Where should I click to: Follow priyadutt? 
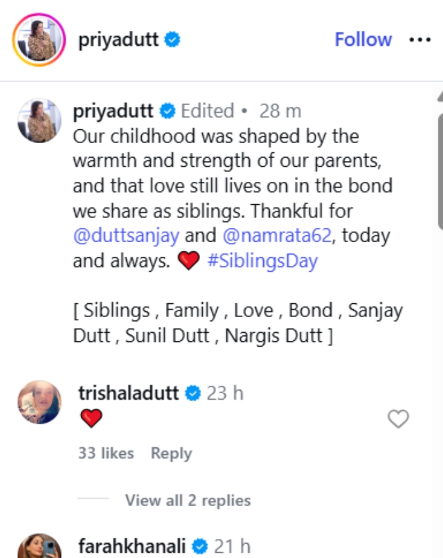[363, 39]
